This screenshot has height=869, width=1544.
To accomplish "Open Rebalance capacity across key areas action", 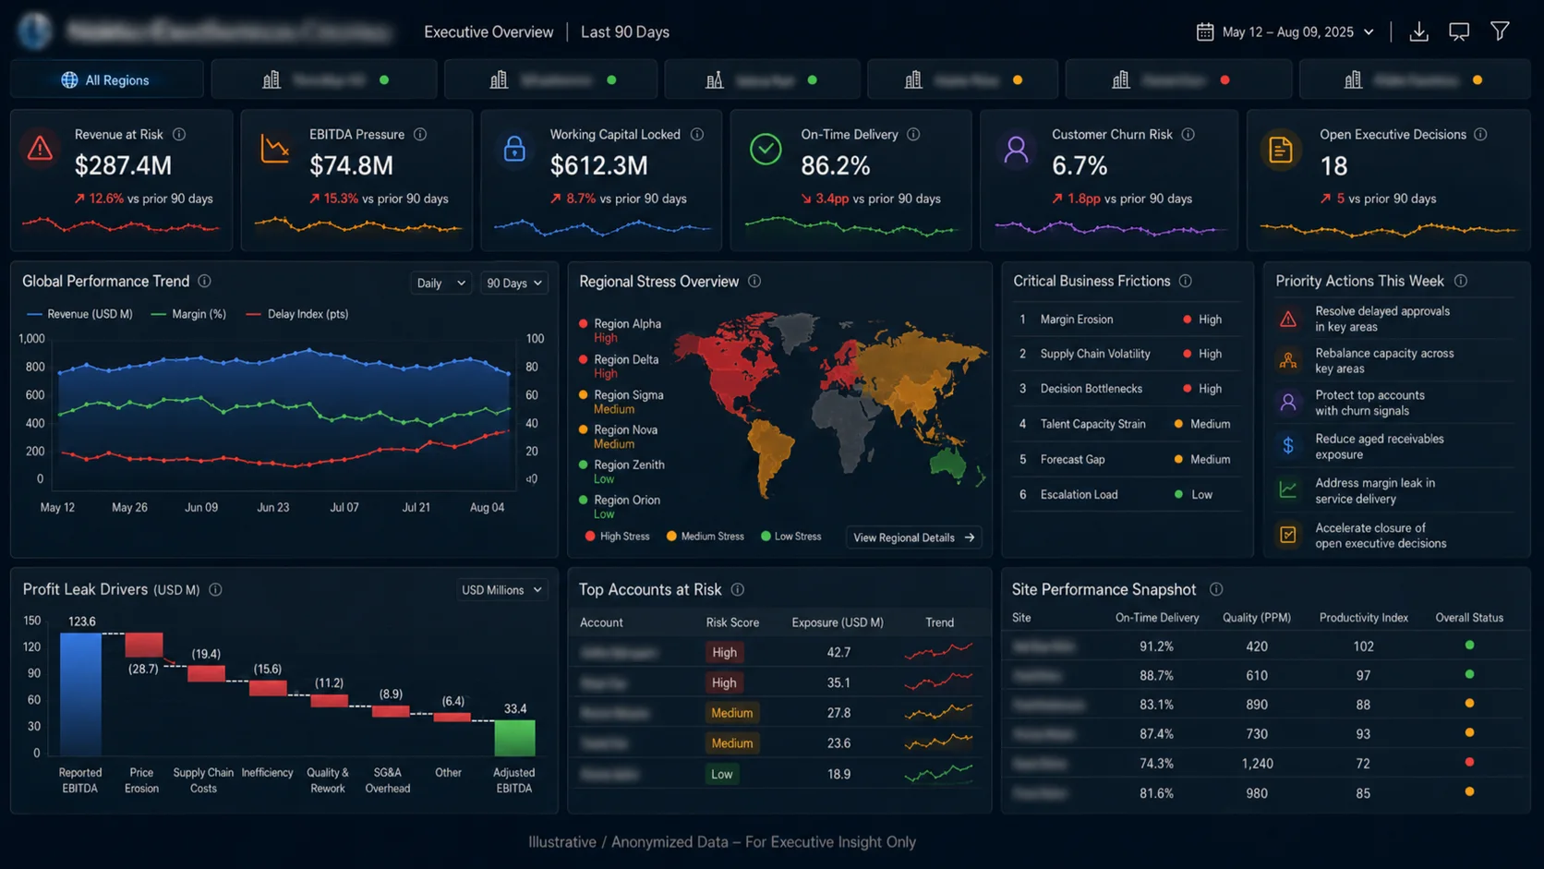I will (1394, 361).
